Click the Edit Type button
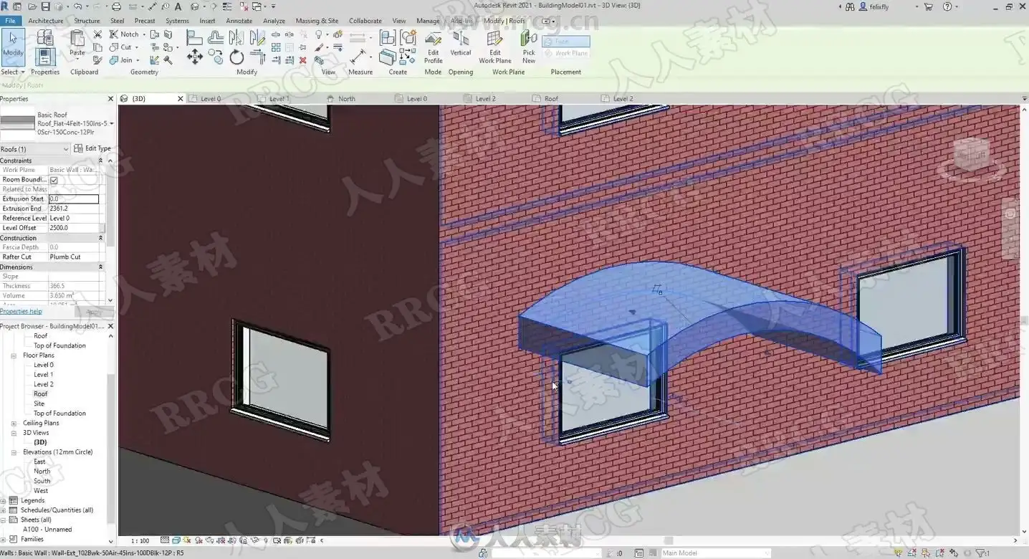 point(92,148)
